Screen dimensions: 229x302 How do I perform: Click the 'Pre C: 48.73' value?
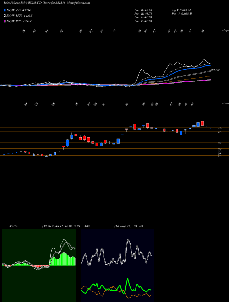(x=143, y=21)
